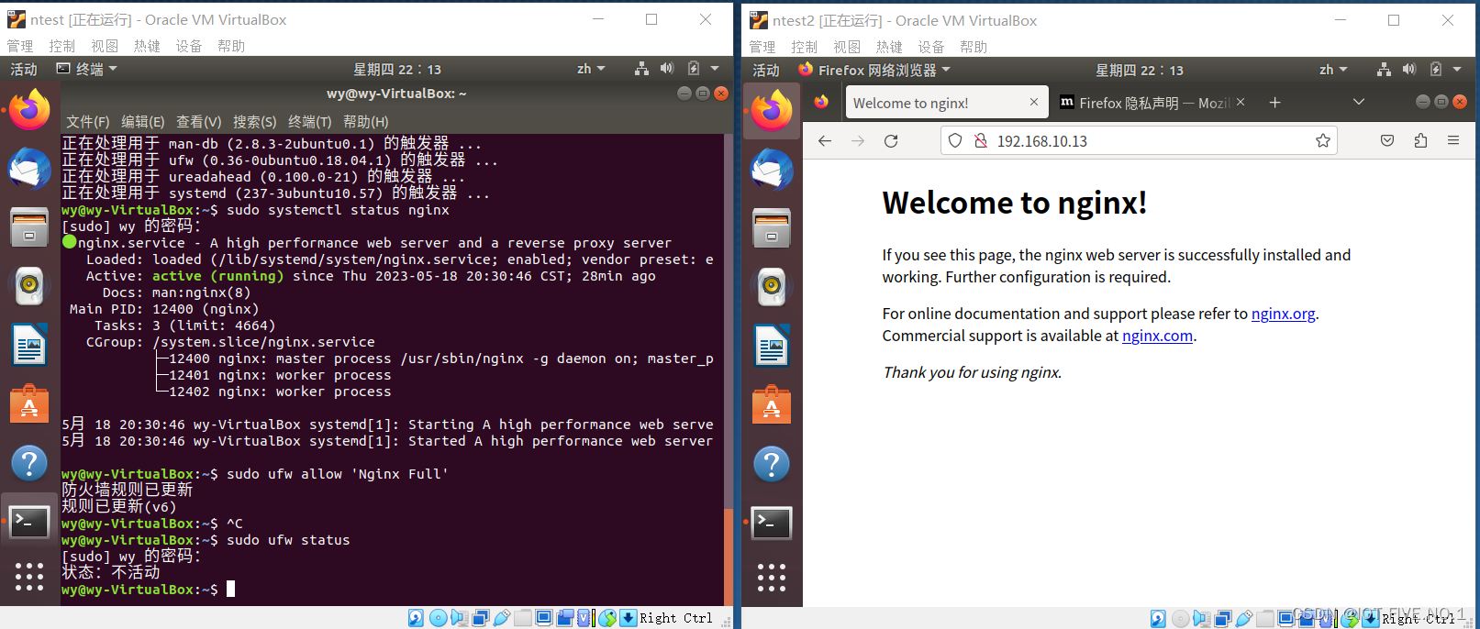Viewport: 1480px width, 629px height.
Task: Open Thunderbird in ntest2 dock
Action: click(x=772, y=170)
